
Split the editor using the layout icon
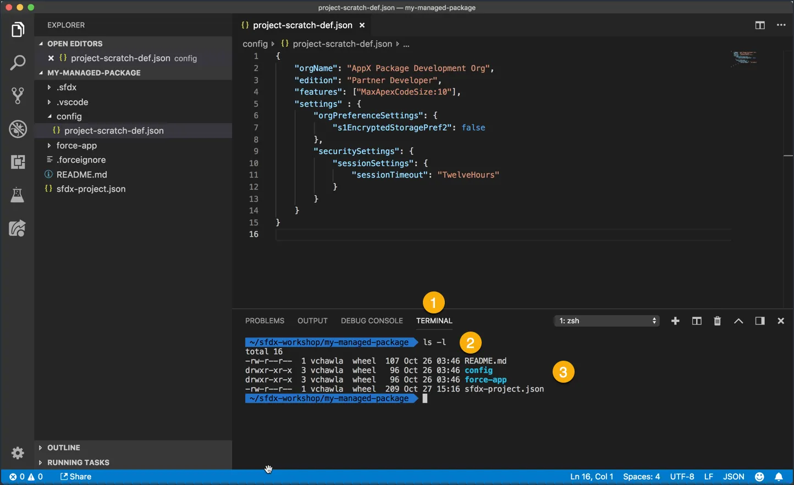pyautogui.click(x=760, y=25)
